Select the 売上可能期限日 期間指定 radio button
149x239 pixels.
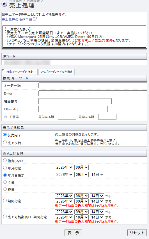click(5, 217)
